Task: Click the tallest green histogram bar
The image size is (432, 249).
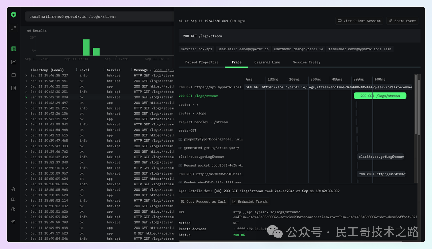Action: tap(86, 47)
